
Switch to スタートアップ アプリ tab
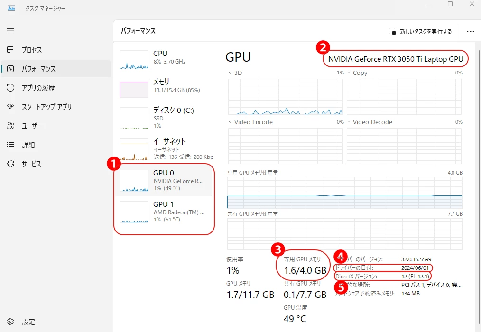56,107
